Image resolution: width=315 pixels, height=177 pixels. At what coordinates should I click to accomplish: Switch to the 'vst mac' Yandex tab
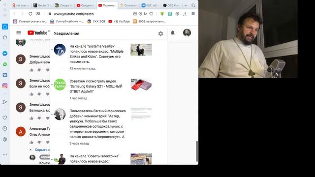(x=21, y=5)
